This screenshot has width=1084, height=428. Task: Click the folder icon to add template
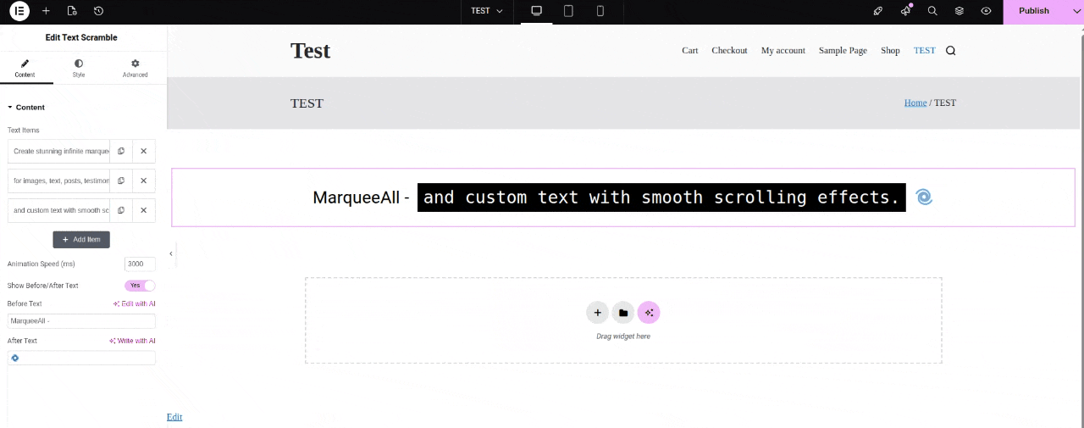(x=623, y=313)
